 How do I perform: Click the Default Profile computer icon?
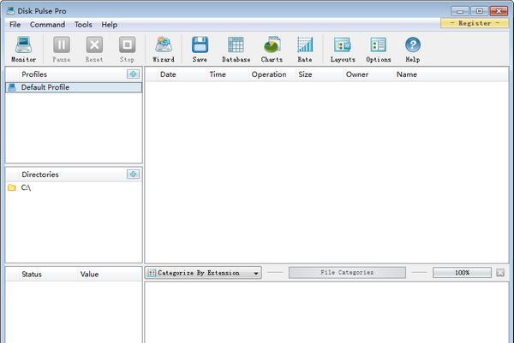pos(12,87)
